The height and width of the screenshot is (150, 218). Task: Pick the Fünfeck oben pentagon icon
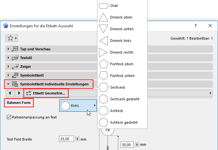(103, 64)
